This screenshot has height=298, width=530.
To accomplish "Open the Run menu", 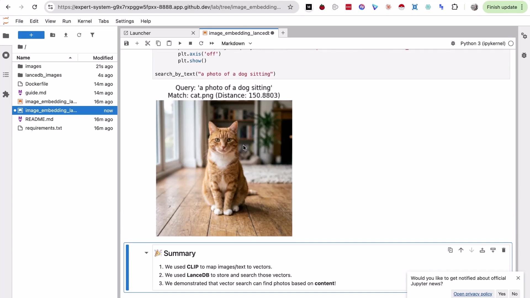I will [x=67, y=21].
